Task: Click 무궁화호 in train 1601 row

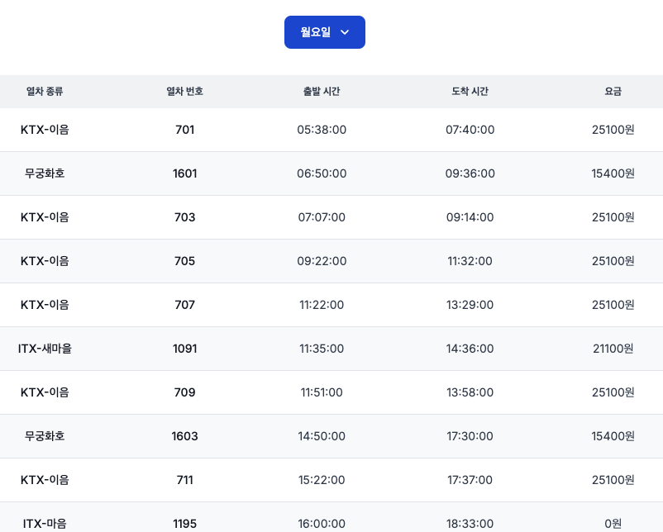Action: (45, 173)
